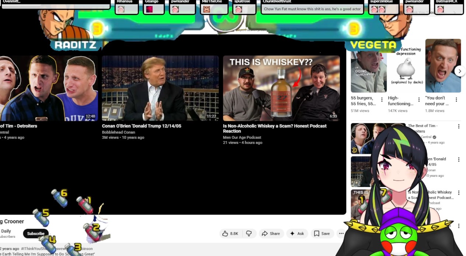Open options for 'High-functioning' short
This screenshot has width=466, height=256.
coord(419,100)
